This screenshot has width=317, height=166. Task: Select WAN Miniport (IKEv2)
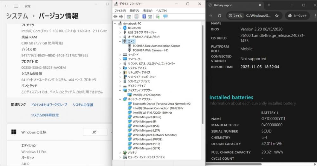pyautogui.click(x=147, y=117)
